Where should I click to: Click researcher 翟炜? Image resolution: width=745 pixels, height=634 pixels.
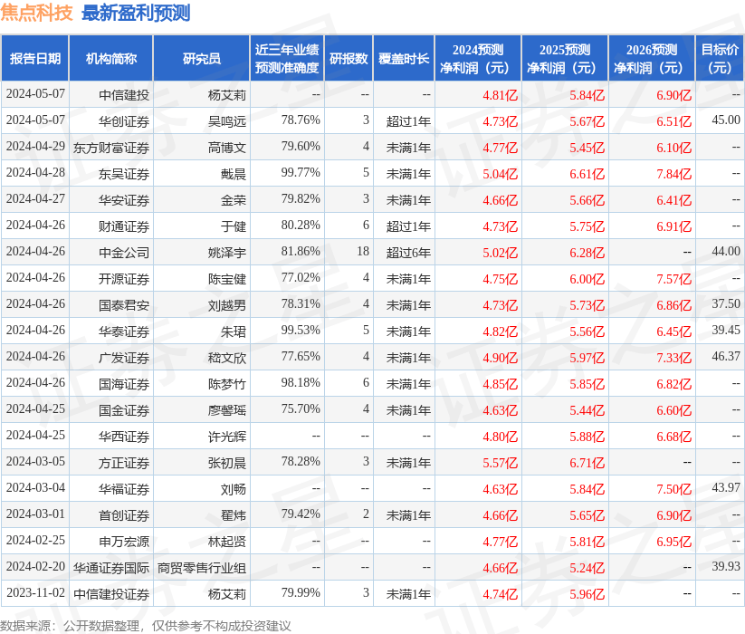click(234, 515)
